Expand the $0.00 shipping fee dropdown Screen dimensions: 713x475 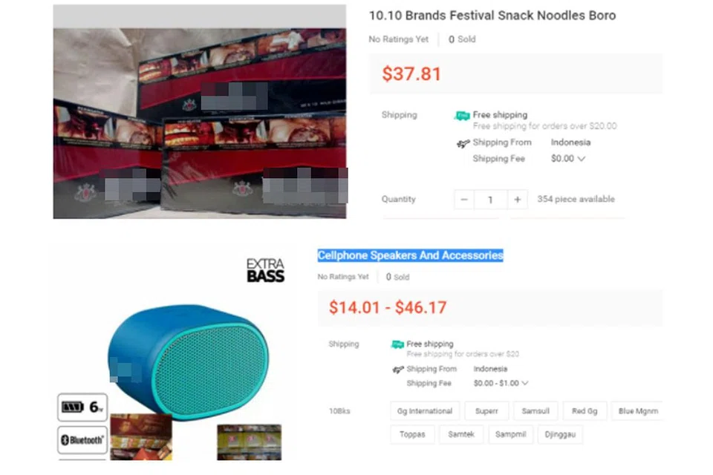568,158
